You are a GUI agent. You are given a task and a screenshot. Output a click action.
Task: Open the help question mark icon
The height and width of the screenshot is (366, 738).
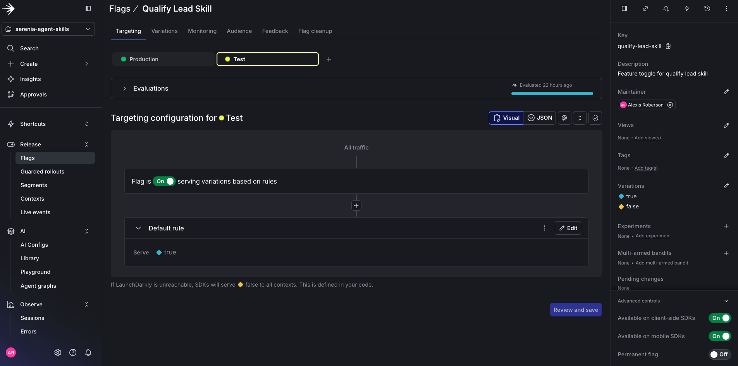click(73, 352)
